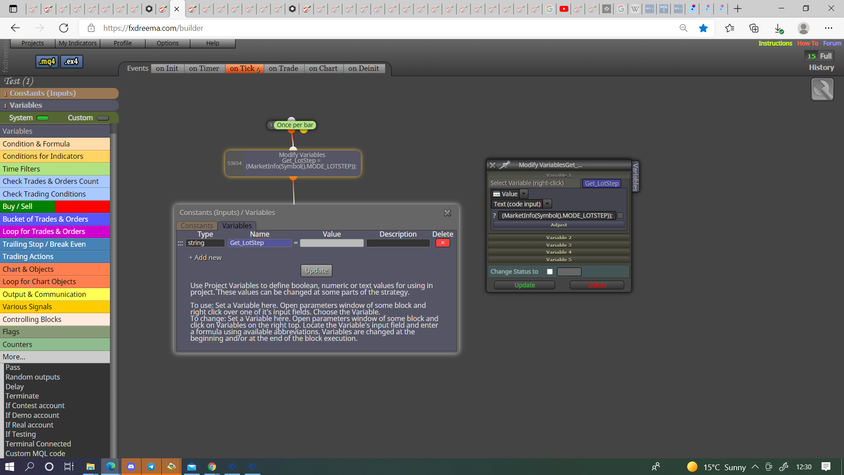
Task: Open the browser profile avatar
Action: coord(804,28)
